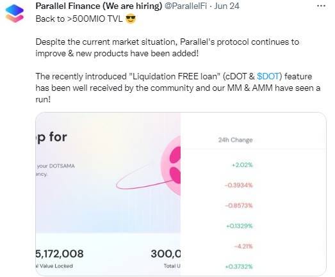Viewport: 335px width, 277px height.
Task: Select the -4.21% change value
Action: [243, 246]
